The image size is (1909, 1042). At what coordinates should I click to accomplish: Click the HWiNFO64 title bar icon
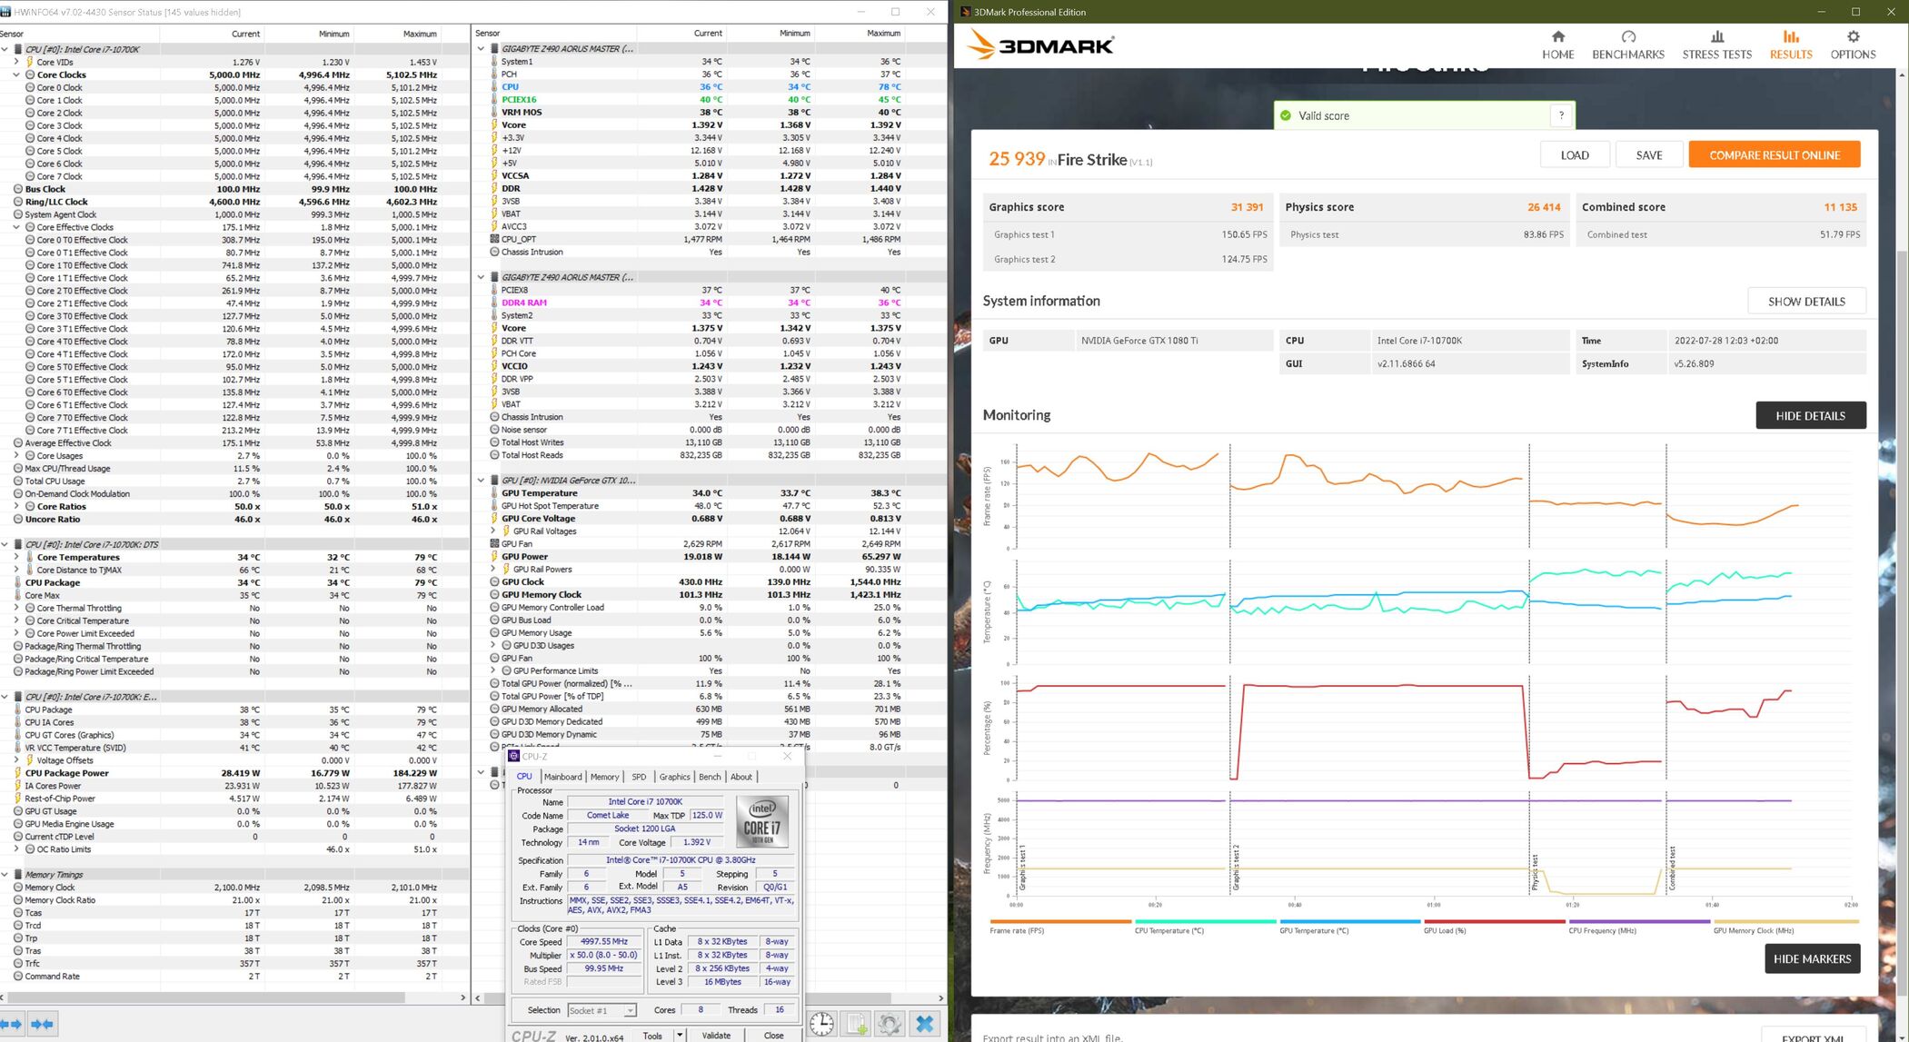[6, 12]
